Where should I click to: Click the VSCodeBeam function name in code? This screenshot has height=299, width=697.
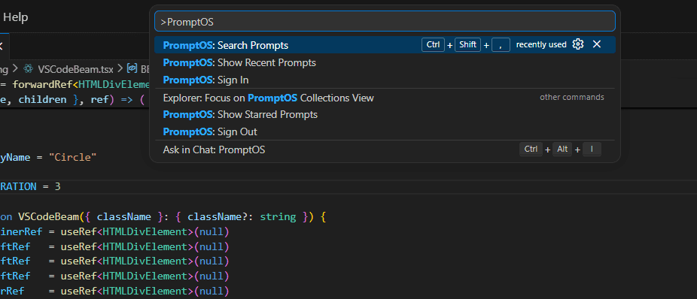tap(49, 217)
